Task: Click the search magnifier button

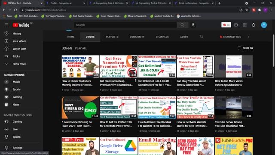Action: (182, 25)
